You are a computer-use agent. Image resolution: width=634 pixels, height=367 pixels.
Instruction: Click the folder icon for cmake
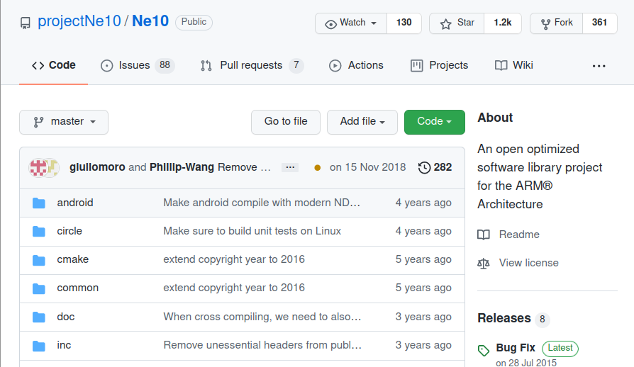click(39, 260)
